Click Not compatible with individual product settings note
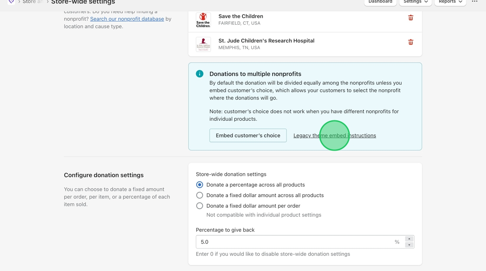 [x=264, y=215]
